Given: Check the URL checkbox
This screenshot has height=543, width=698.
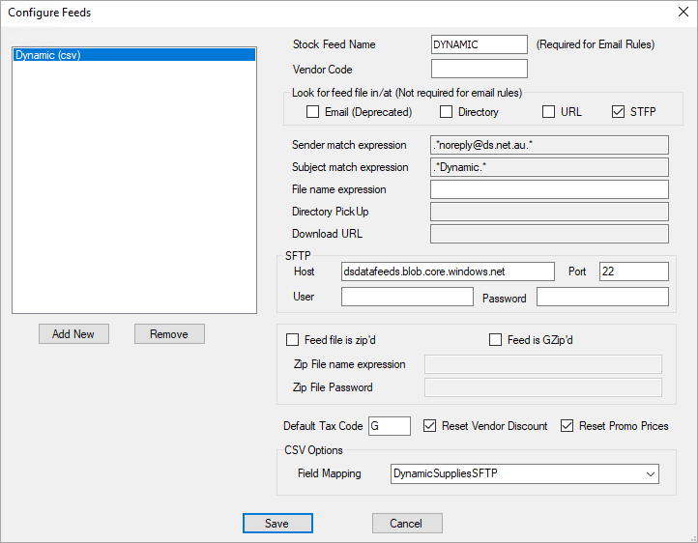Looking at the screenshot, I should click(x=548, y=112).
